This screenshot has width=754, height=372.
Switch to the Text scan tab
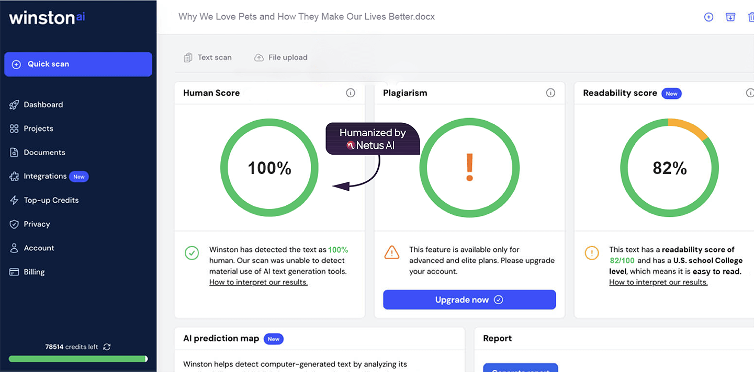click(x=208, y=57)
